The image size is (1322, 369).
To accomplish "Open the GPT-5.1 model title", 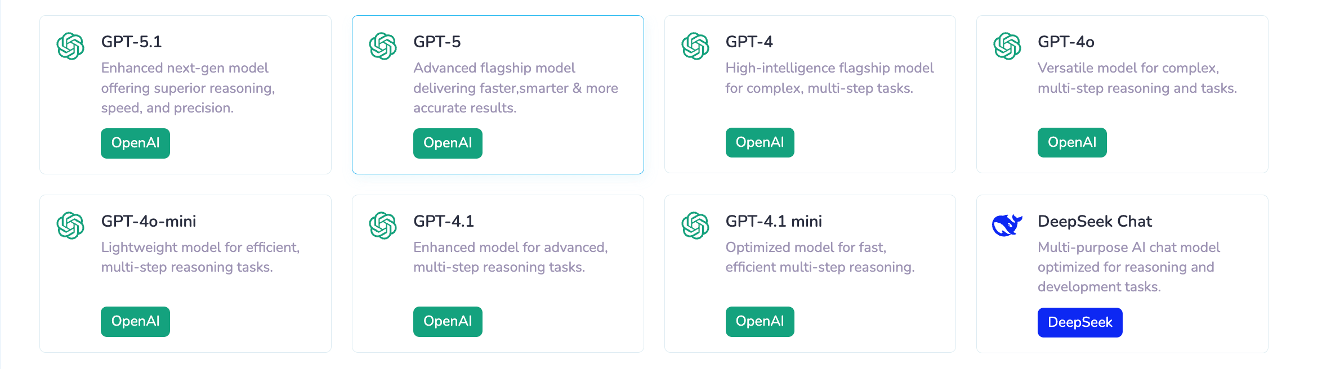I will point(131,42).
